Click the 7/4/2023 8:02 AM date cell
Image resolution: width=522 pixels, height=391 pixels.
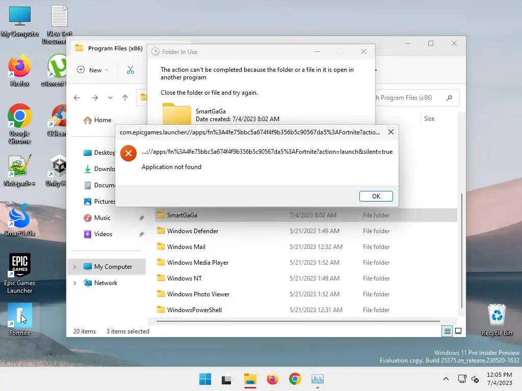[312, 215]
